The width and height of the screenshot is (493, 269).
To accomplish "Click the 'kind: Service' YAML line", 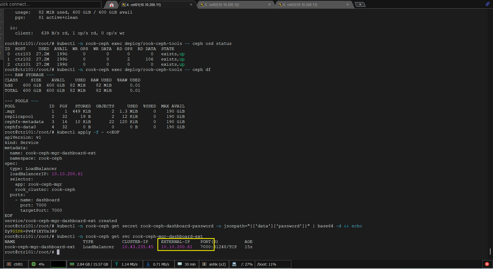I will pyautogui.click(x=22, y=143).
